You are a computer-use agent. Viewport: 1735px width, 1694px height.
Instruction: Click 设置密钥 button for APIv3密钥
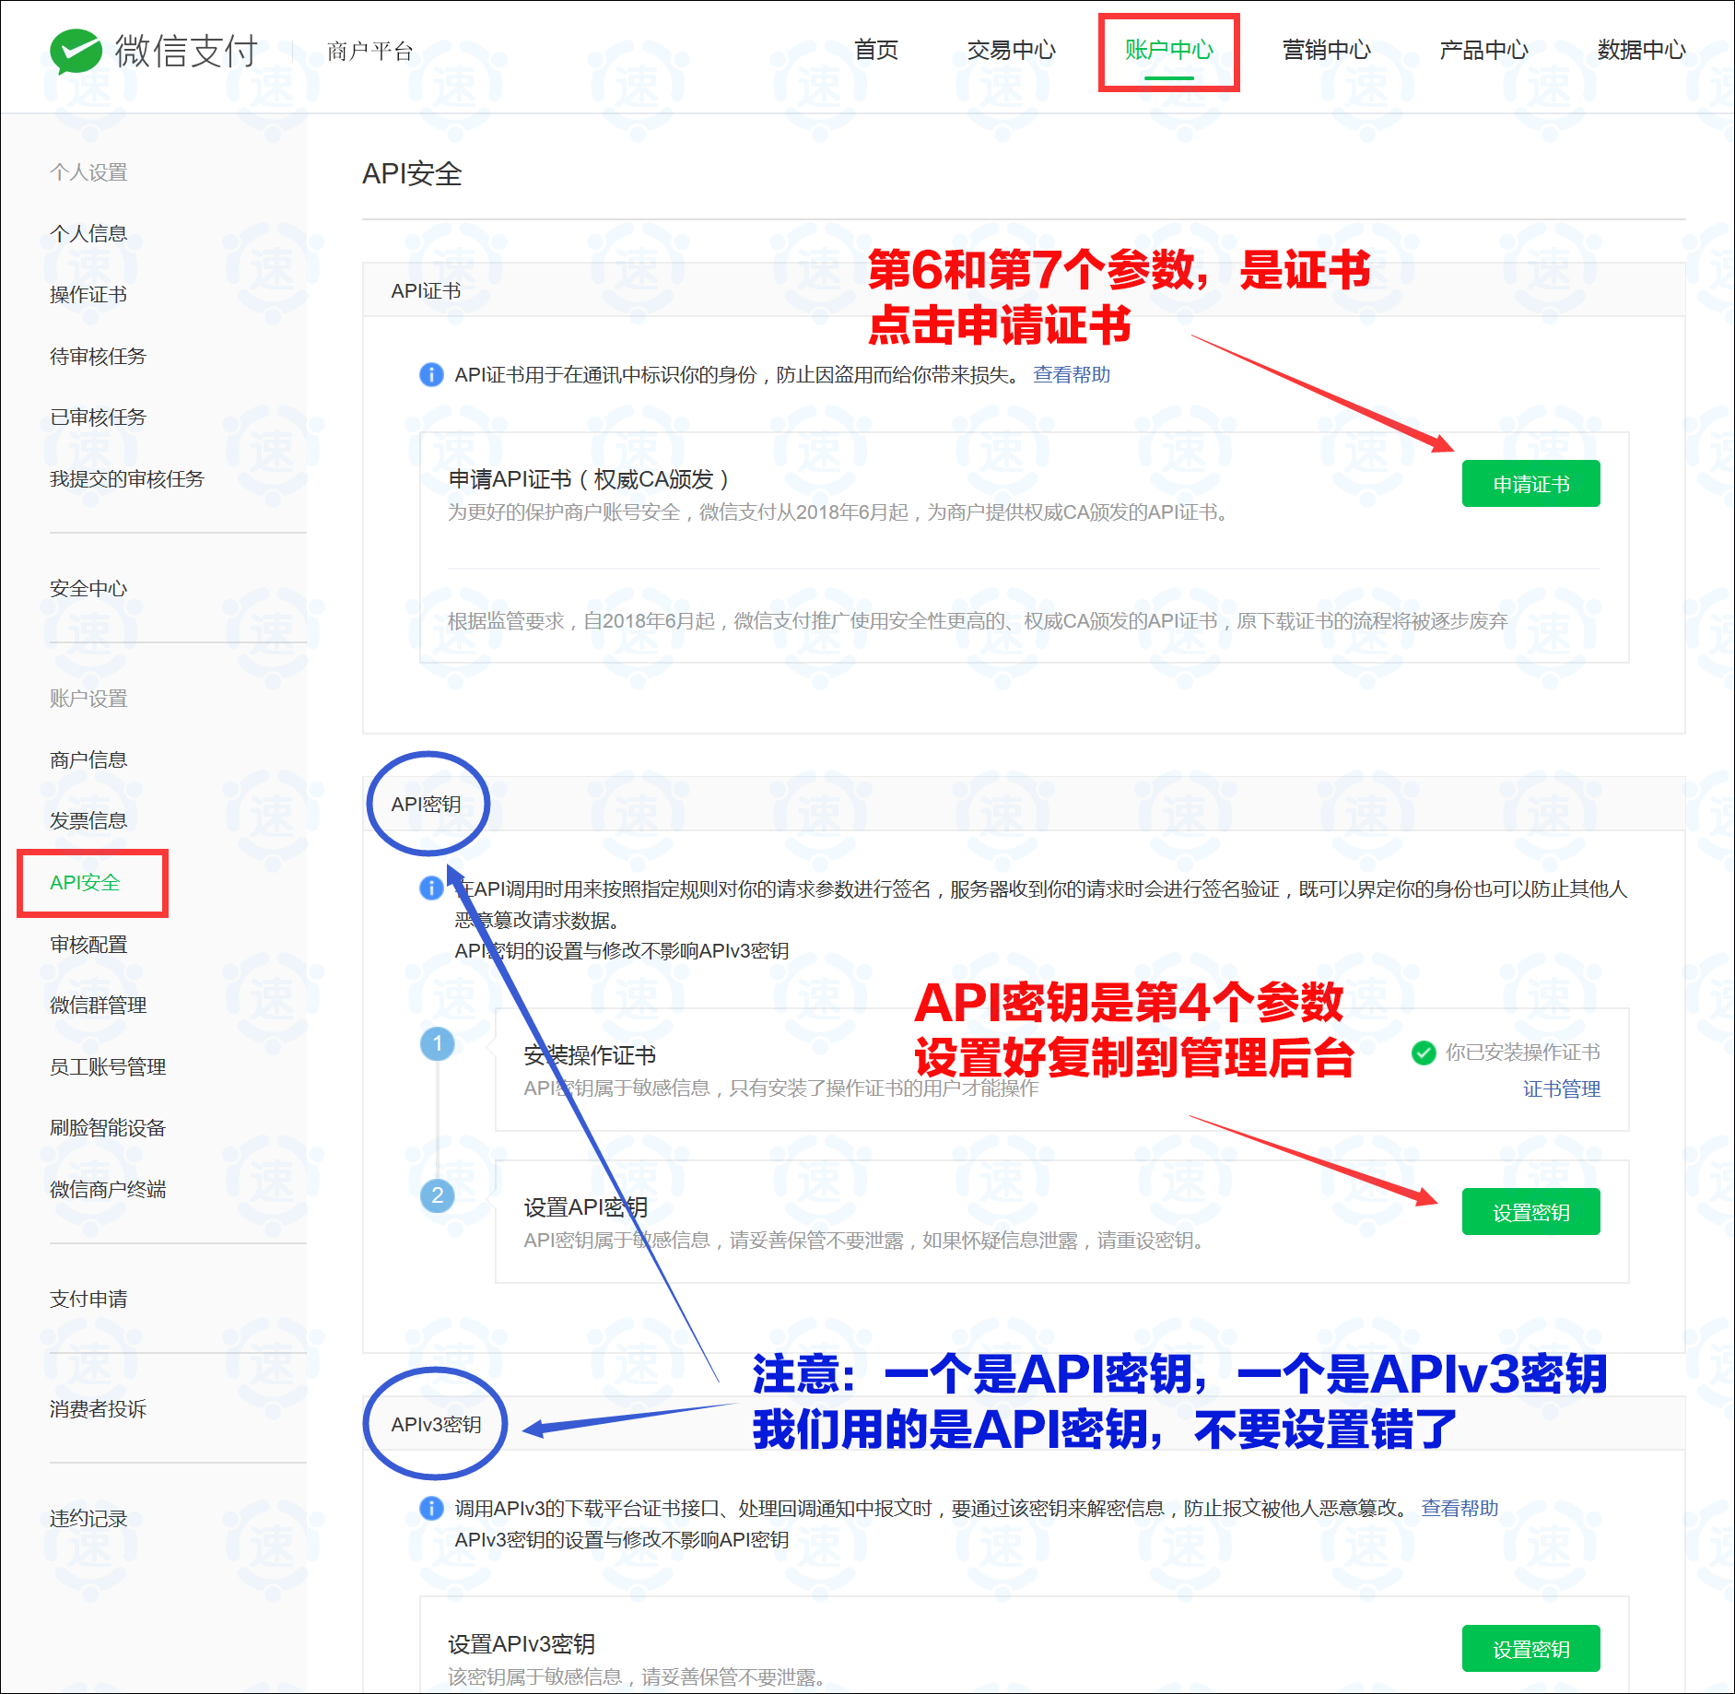click(1531, 1649)
